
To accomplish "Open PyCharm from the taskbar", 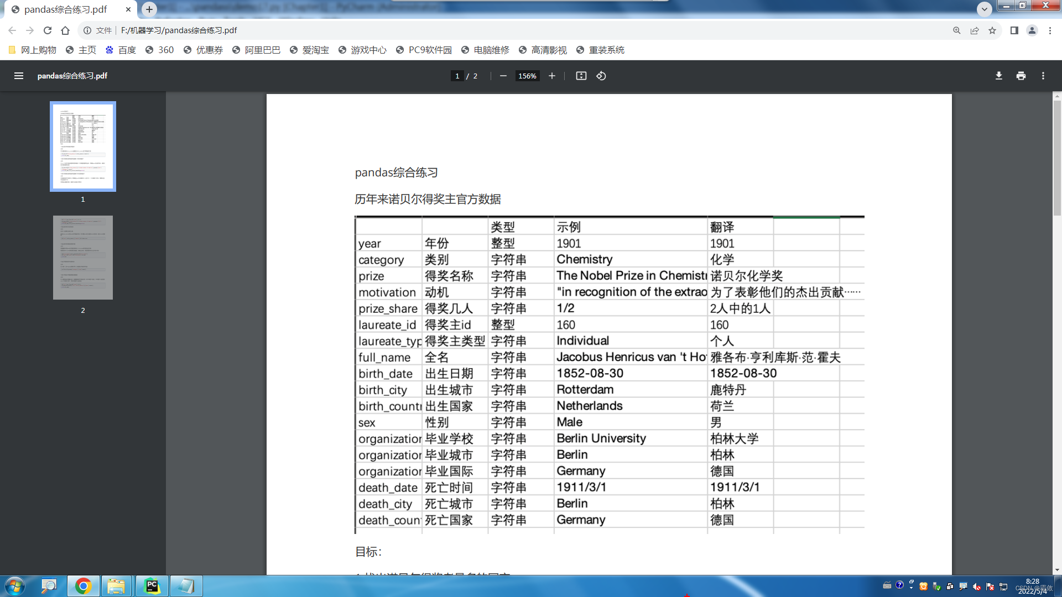I will [152, 586].
